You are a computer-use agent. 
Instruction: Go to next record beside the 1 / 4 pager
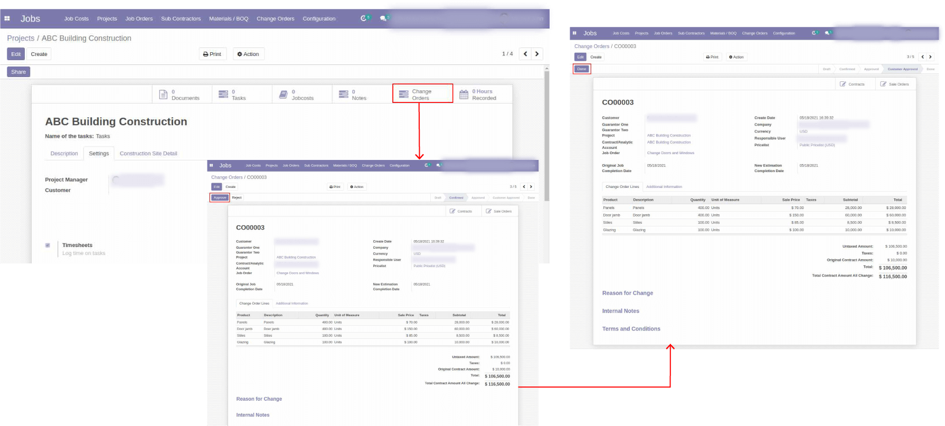537,54
